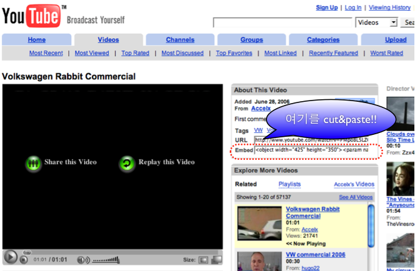Screen dimensions: 420x271
Task: Show Top Favorites videos
Action: (x=234, y=53)
